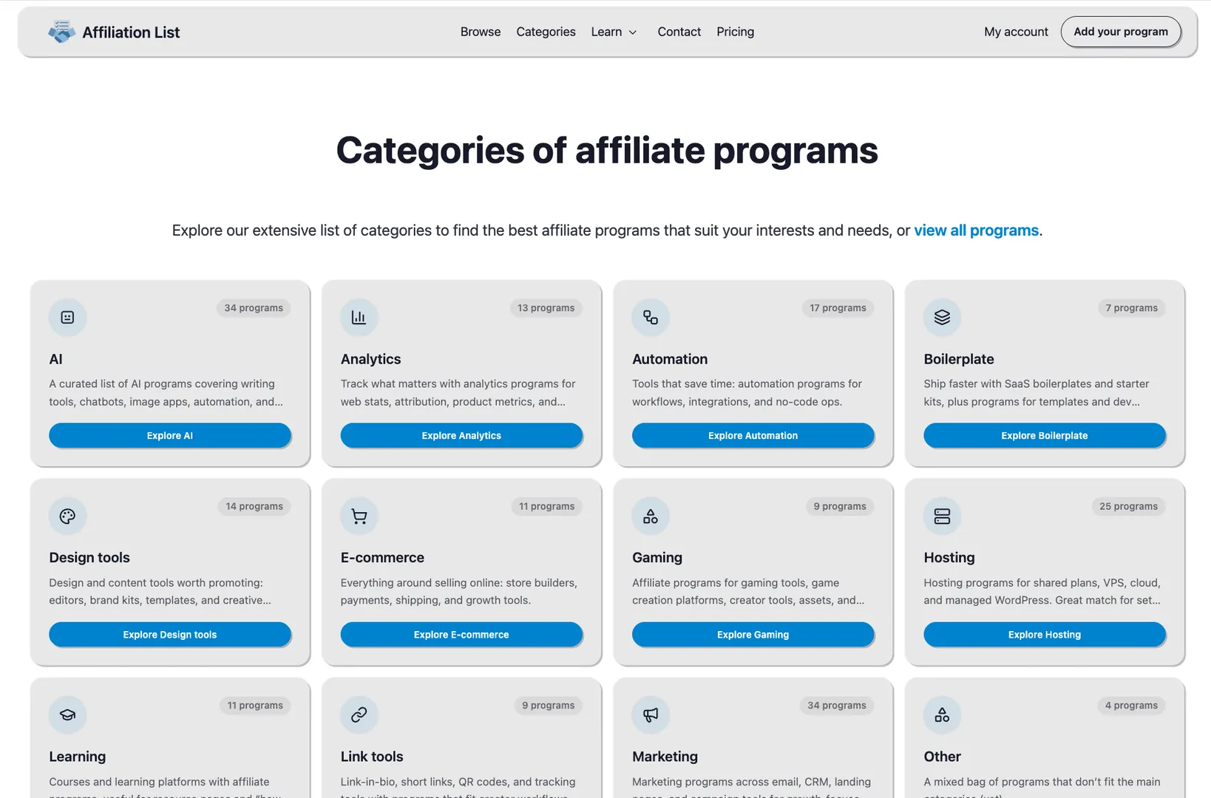Click the 7 programs badge
Screen dimensions: 1211x798
(x=1131, y=308)
